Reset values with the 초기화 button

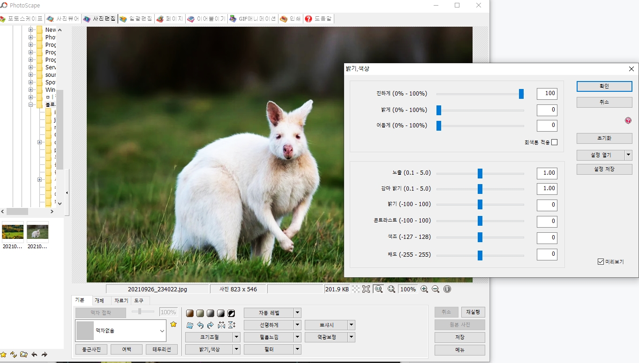[x=604, y=139]
